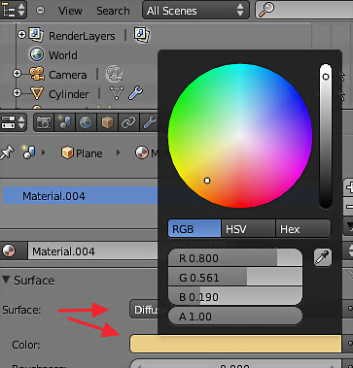Switch color picker to Hex mode
The width and height of the screenshot is (353, 368).
point(303,229)
